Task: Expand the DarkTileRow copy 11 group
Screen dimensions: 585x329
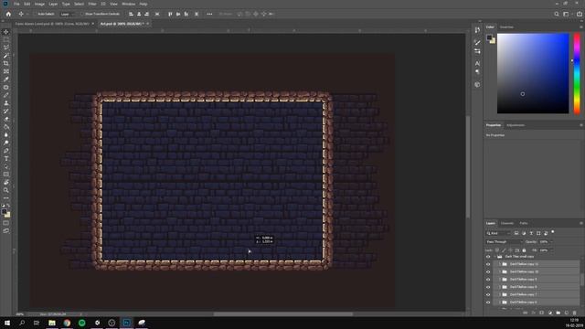Action: pos(500,264)
